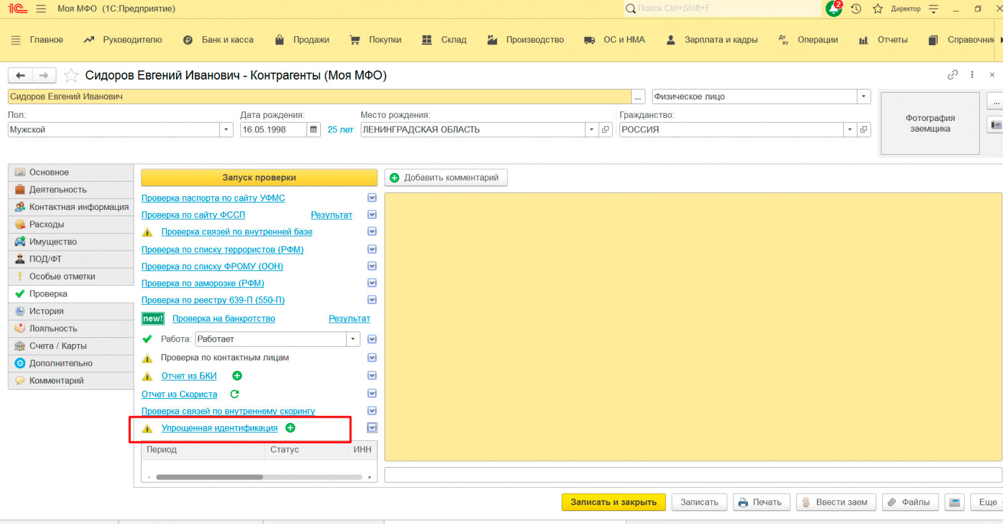Switch to the ПОД/ФТ tab
Screen dimensions: 1003x524
pos(71,259)
